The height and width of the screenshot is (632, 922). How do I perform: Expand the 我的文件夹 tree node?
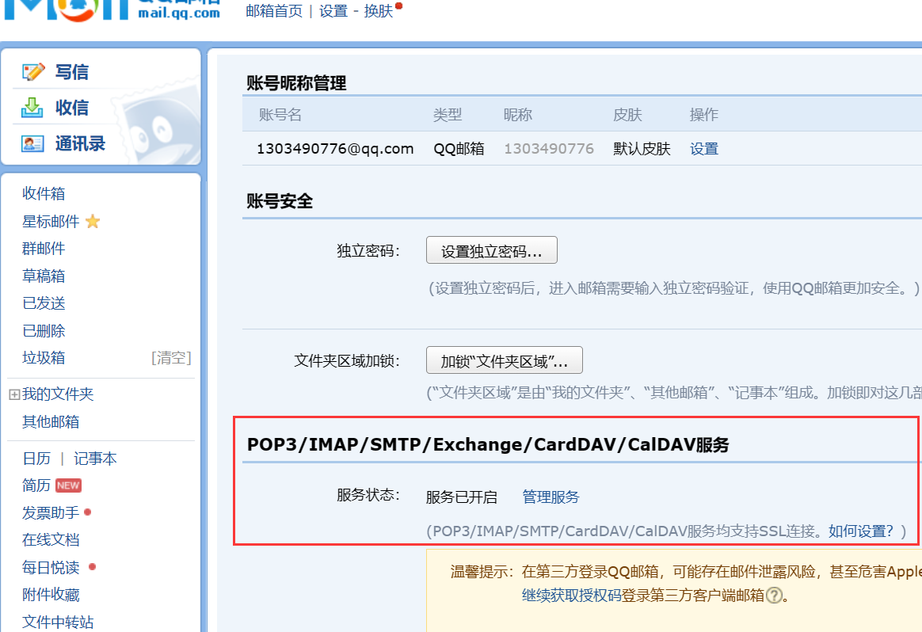[14, 394]
